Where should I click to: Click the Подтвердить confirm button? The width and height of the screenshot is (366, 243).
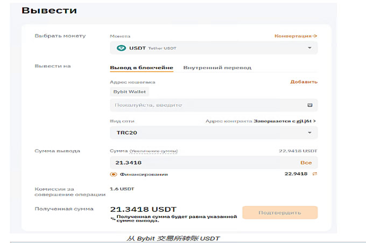(280, 212)
